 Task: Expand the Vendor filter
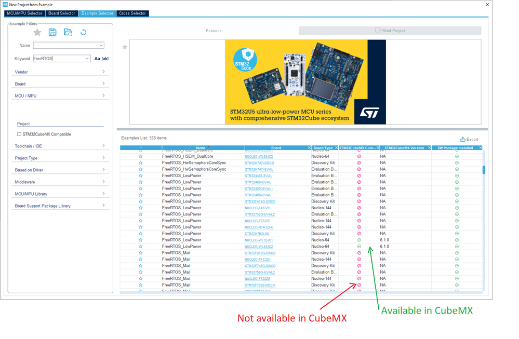point(60,72)
